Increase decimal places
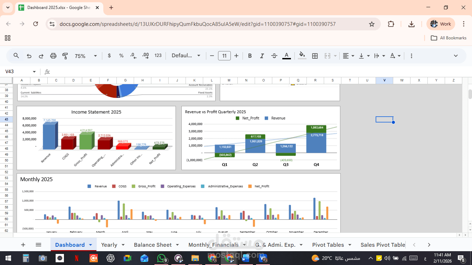The height and width of the screenshot is (265, 472). click(x=145, y=56)
